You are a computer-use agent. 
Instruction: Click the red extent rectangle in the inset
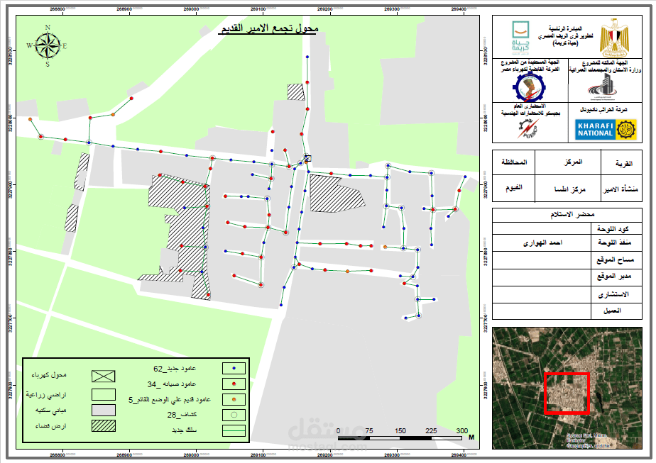point(567,394)
